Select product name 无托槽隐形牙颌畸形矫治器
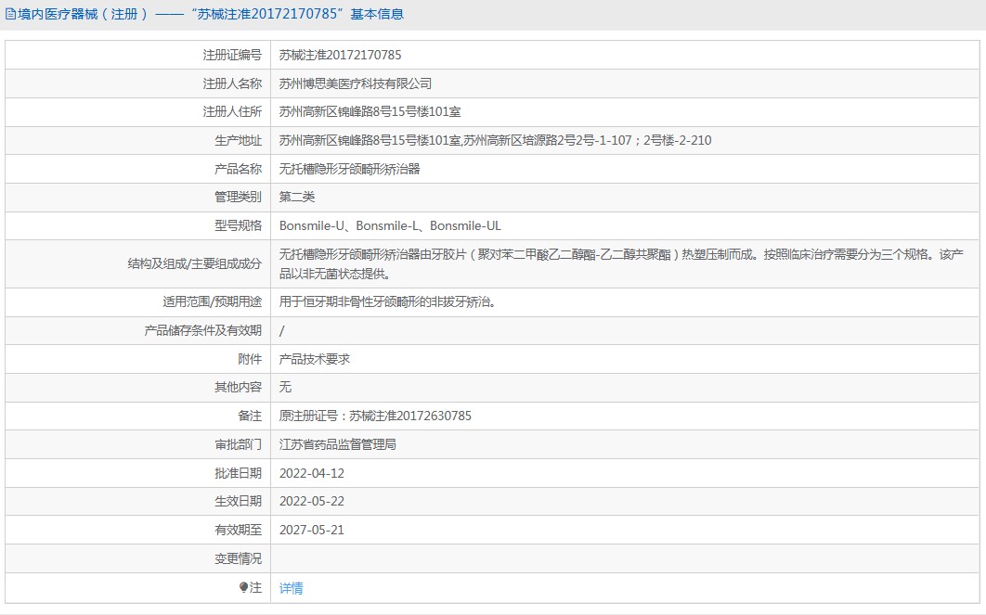The height and width of the screenshot is (615, 986). (x=349, y=169)
